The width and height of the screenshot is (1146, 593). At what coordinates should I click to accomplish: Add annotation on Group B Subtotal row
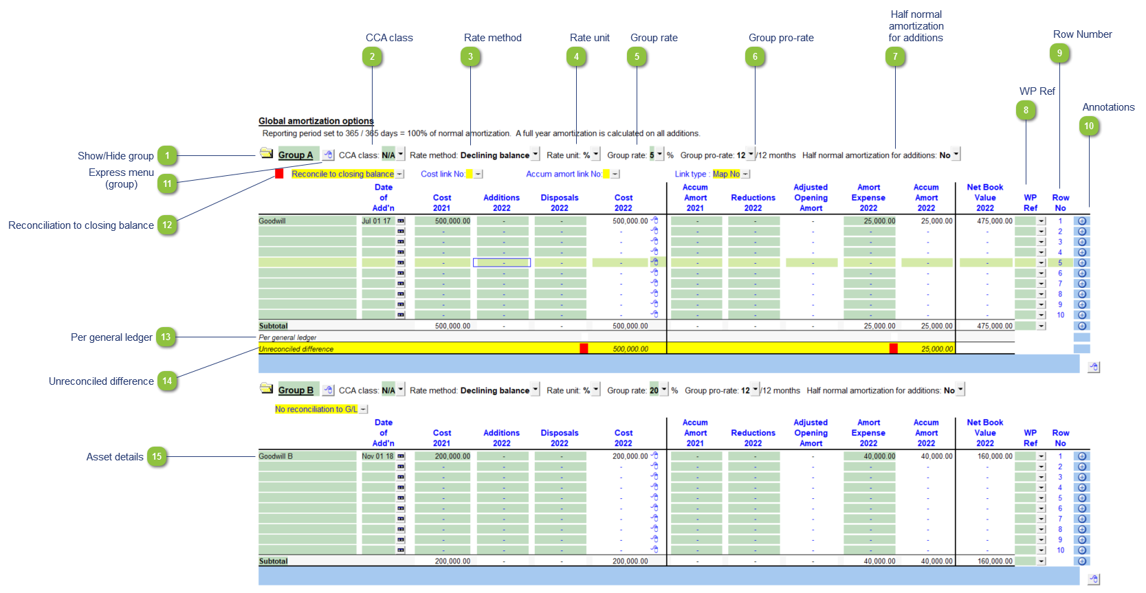(x=1082, y=561)
